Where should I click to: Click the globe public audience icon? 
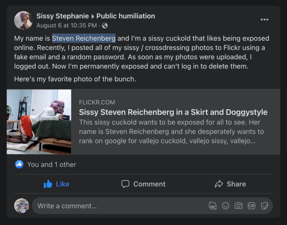(x=105, y=26)
